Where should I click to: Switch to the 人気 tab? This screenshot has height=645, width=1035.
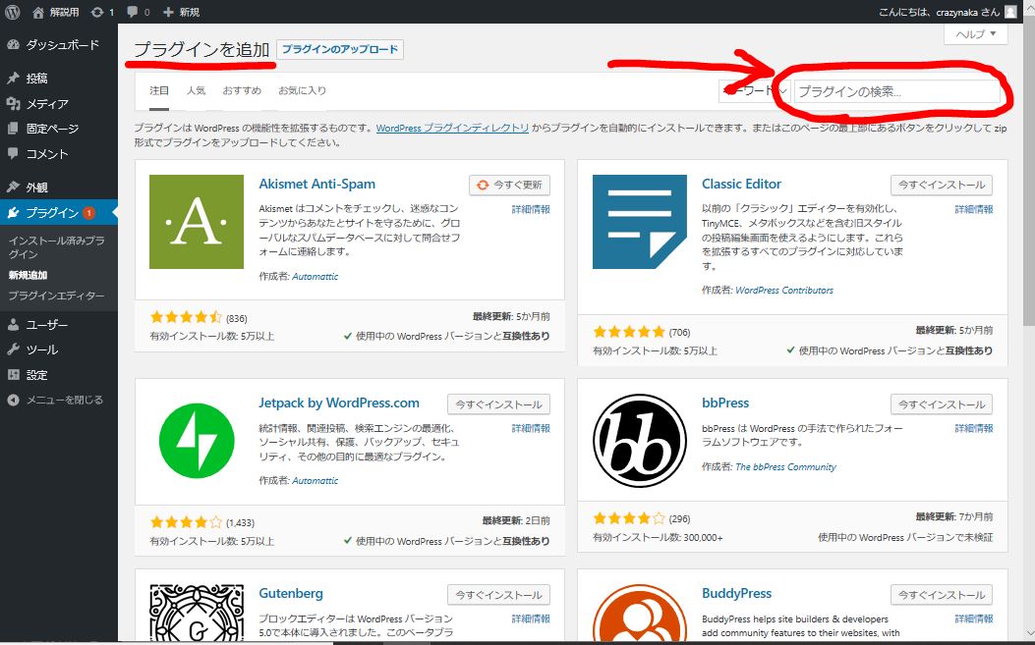point(196,91)
